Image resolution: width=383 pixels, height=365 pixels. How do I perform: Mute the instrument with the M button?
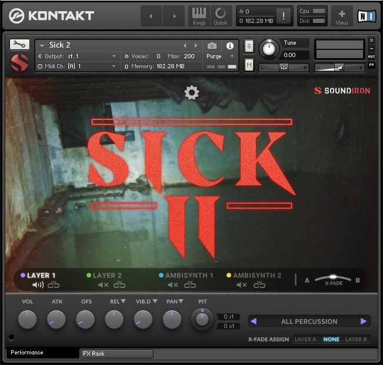click(x=249, y=65)
